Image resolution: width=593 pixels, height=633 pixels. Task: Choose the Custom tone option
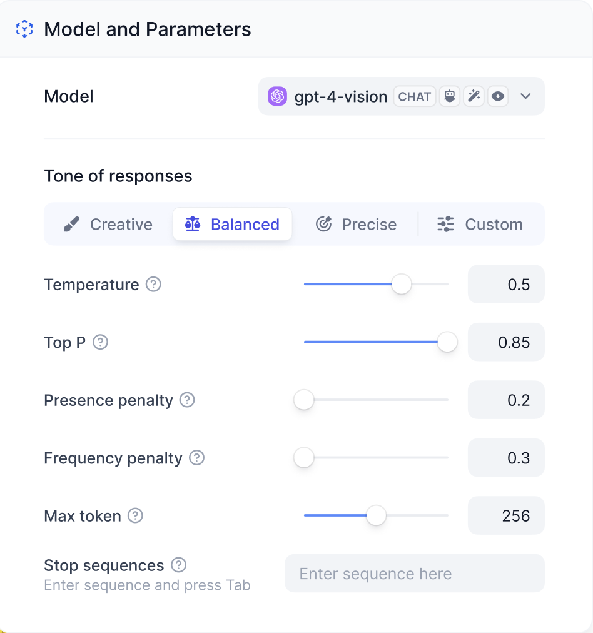[x=480, y=225]
